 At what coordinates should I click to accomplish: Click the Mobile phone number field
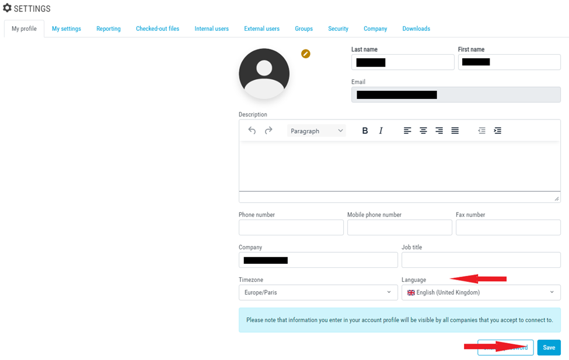[400, 227]
